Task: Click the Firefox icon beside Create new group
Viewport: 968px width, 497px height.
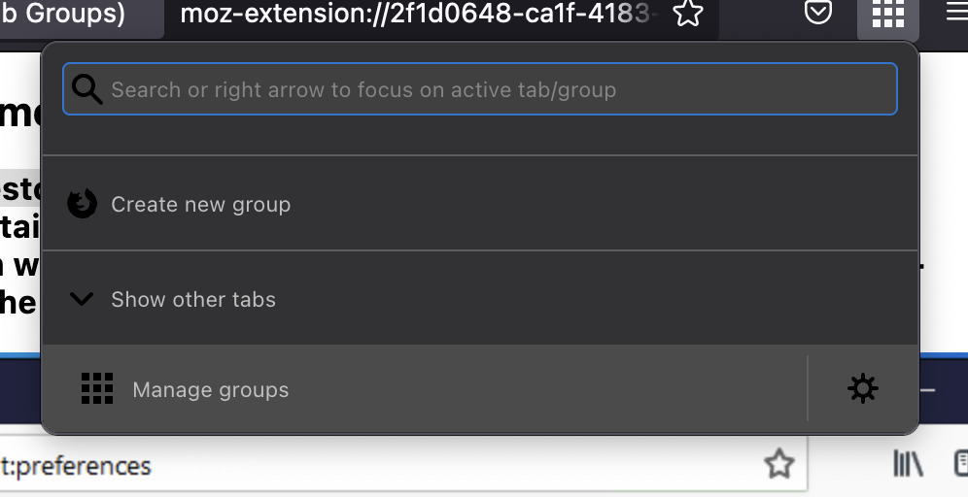Action: (x=83, y=205)
